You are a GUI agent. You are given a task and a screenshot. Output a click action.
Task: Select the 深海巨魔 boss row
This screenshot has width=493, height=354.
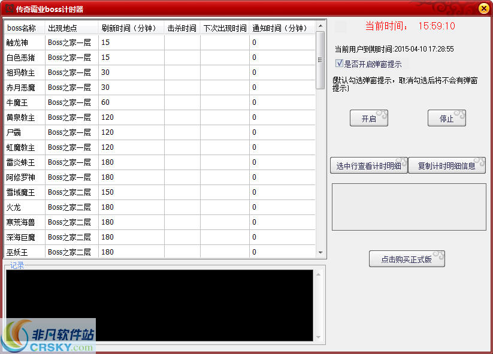tap(160, 237)
